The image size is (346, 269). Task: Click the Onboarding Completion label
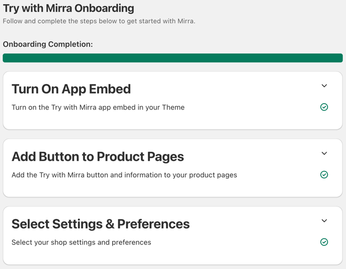click(x=48, y=44)
